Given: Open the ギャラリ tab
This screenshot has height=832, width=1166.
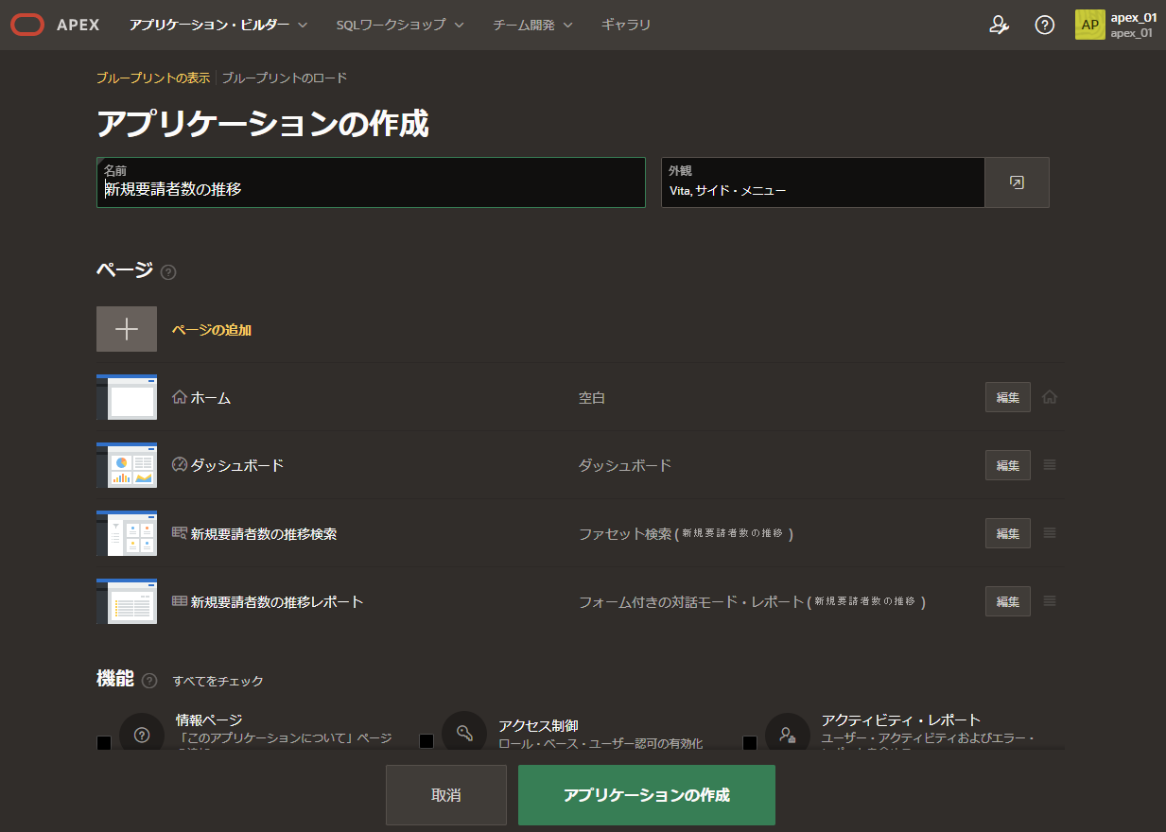Looking at the screenshot, I should coord(626,25).
